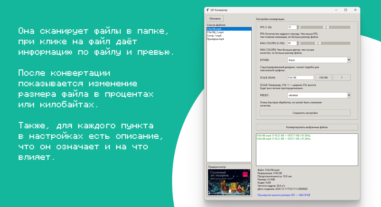Image resolution: width=381 pixels, height=207 pixels.
Task: Click the Кодек: h264 info line
Action: 265,183
